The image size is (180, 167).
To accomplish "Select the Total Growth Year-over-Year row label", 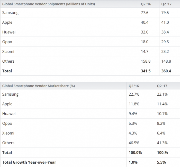I will [x=29, y=162].
